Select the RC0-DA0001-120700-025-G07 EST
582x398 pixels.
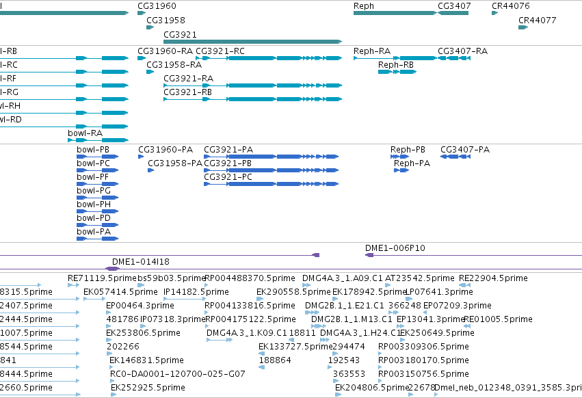pos(112,381)
